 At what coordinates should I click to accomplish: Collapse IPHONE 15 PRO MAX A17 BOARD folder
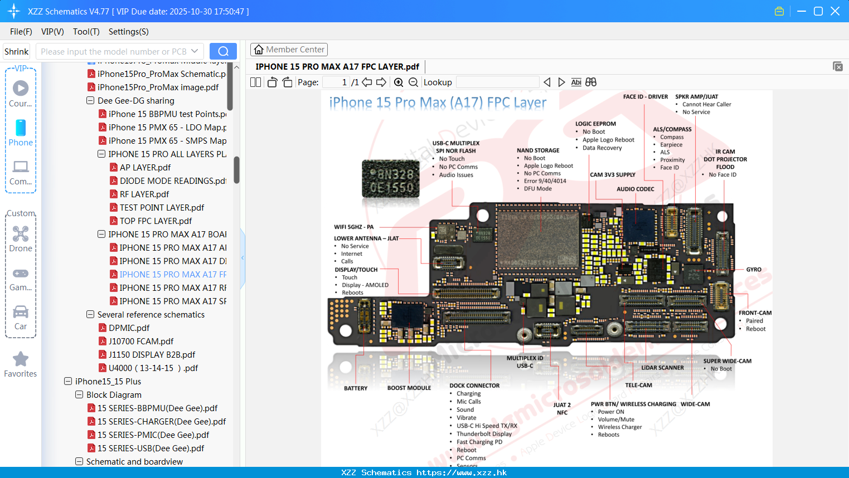[101, 235]
